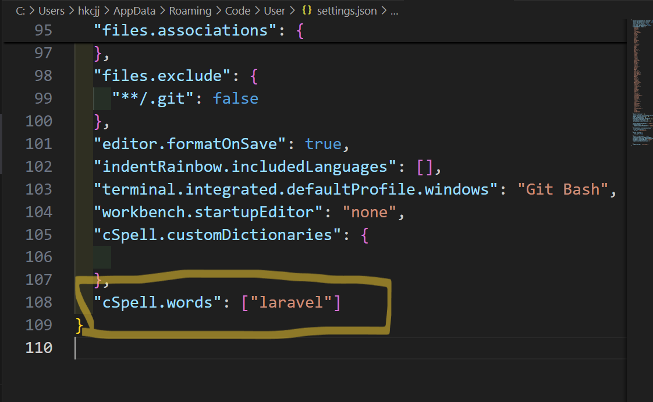Image resolution: width=653 pixels, height=402 pixels.
Task: Click the "true" value after editor.formatOnSave
Action: tap(324, 143)
